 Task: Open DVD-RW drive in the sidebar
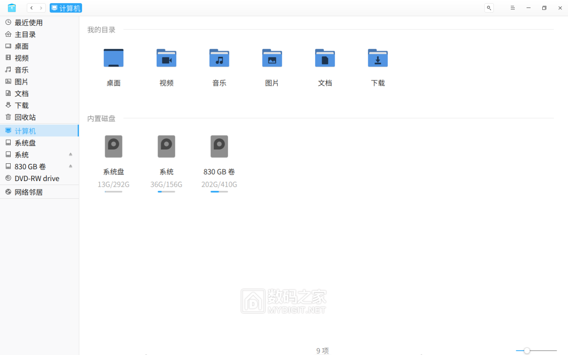(39, 178)
